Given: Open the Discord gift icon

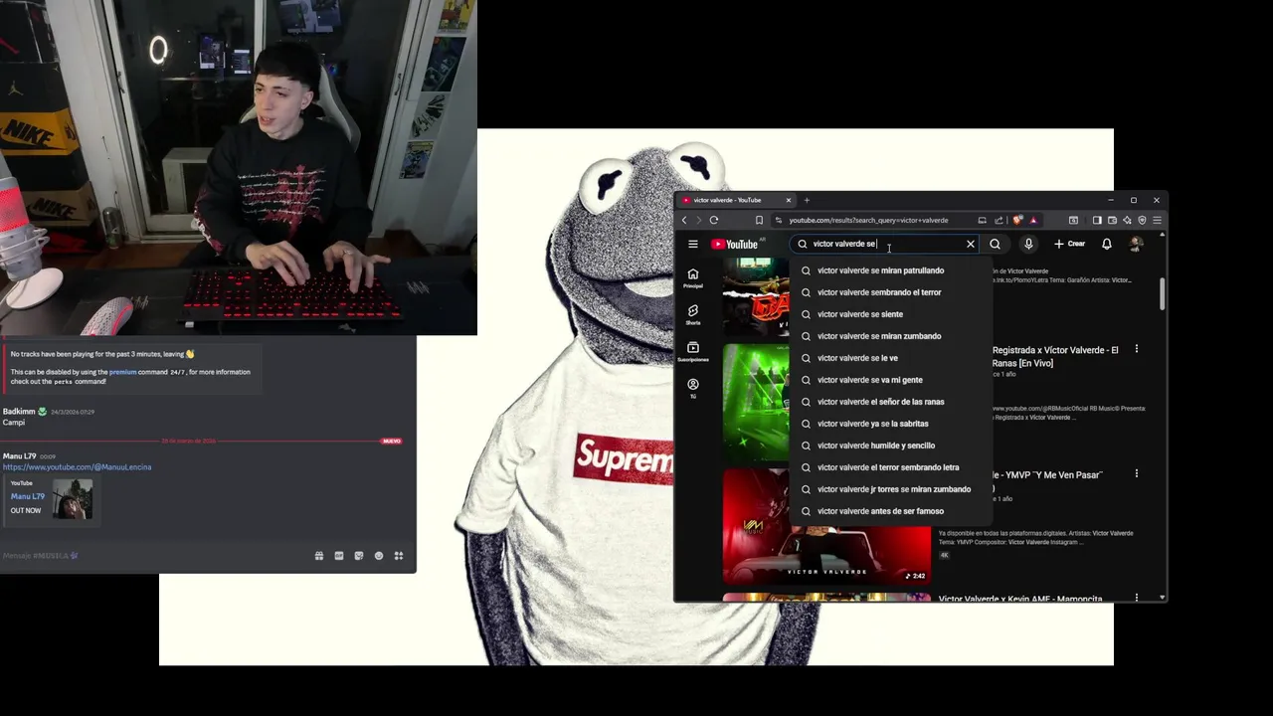Looking at the screenshot, I should [x=319, y=556].
